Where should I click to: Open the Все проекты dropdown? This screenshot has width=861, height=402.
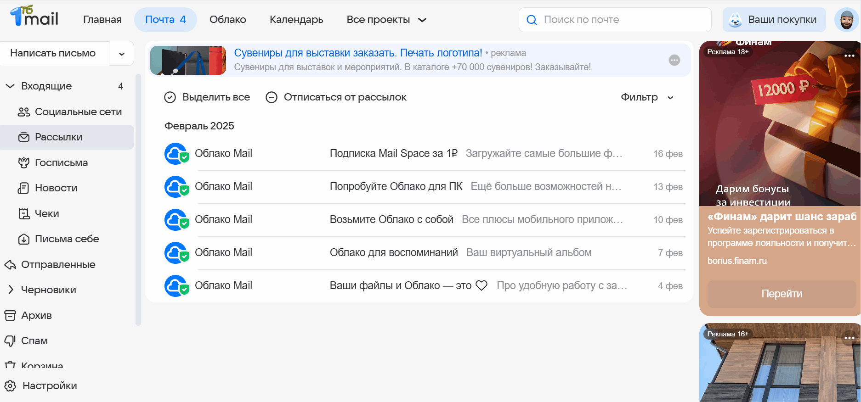(x=387, y=20)
